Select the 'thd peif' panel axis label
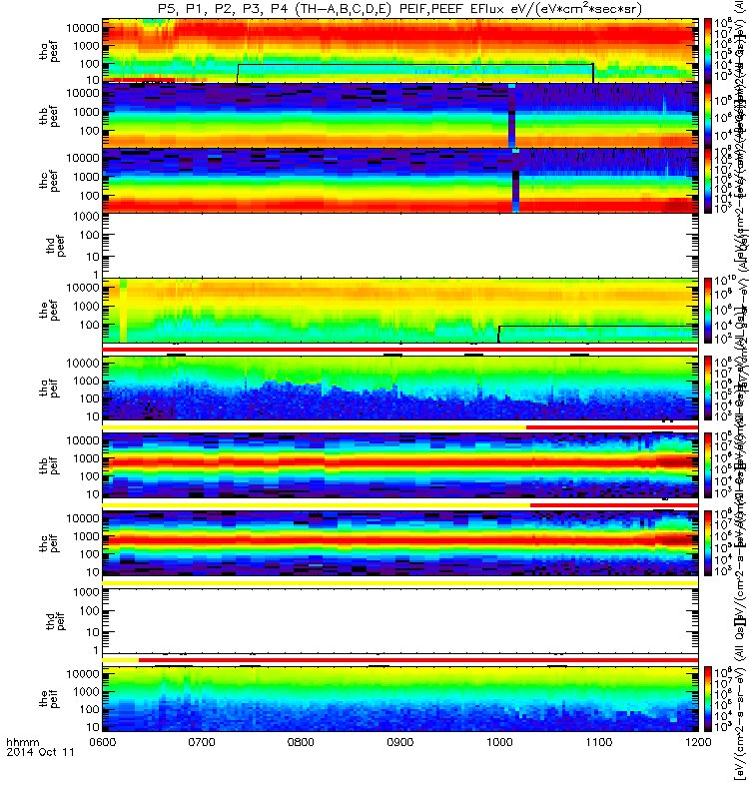749x799 pixels. click(56, 621)
